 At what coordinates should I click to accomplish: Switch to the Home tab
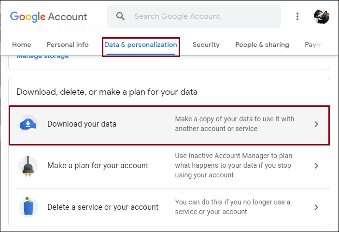click(x=22, y=45)
